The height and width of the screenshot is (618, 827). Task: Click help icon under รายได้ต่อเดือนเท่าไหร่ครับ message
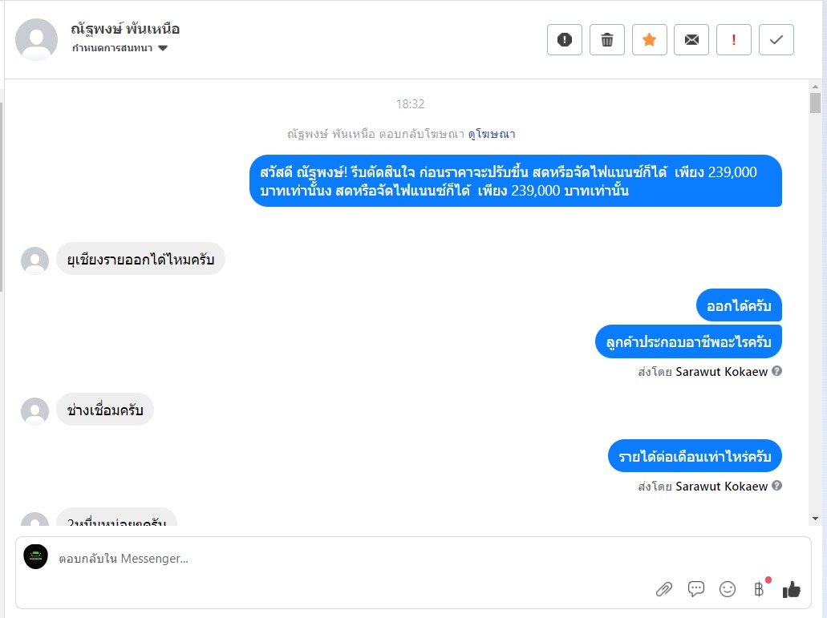tap(777, 485)
